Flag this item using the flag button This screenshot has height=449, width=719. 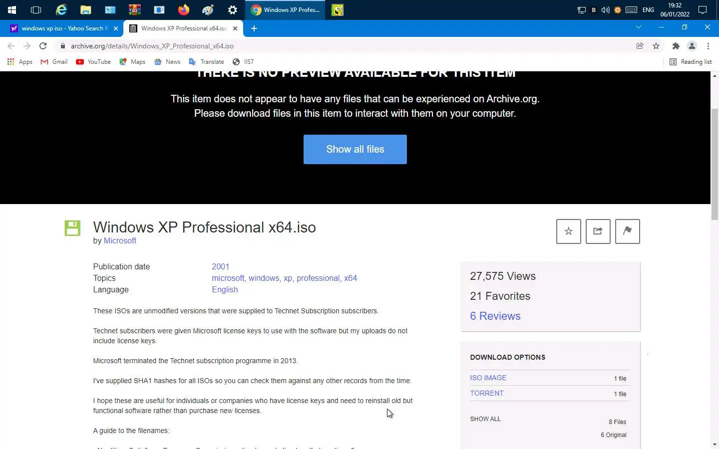pos(627,231)
